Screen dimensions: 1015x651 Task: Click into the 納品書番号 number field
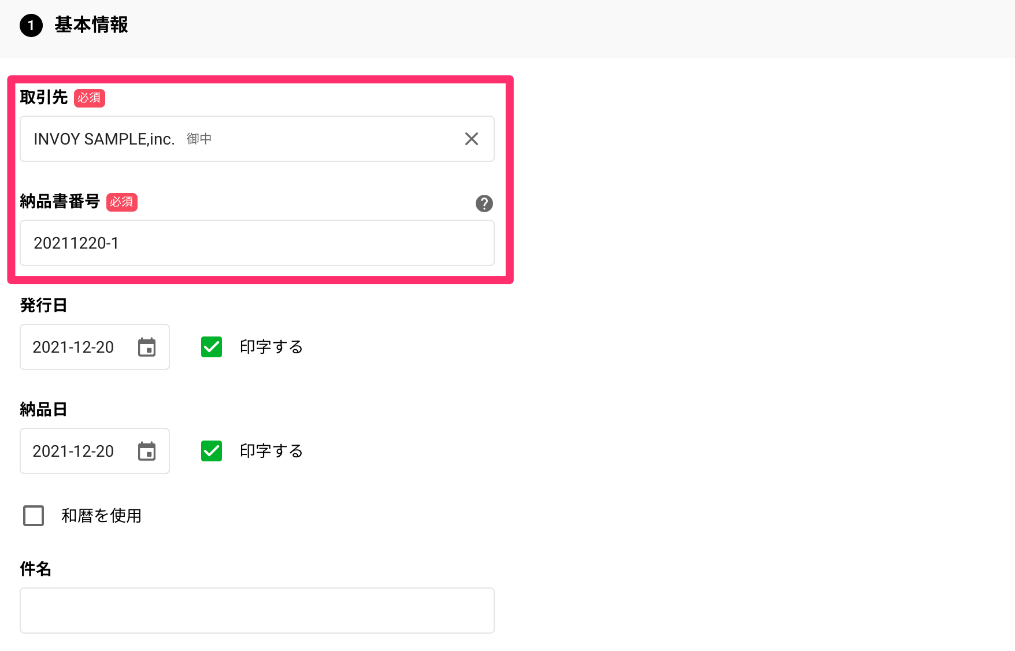click(257, 243)
